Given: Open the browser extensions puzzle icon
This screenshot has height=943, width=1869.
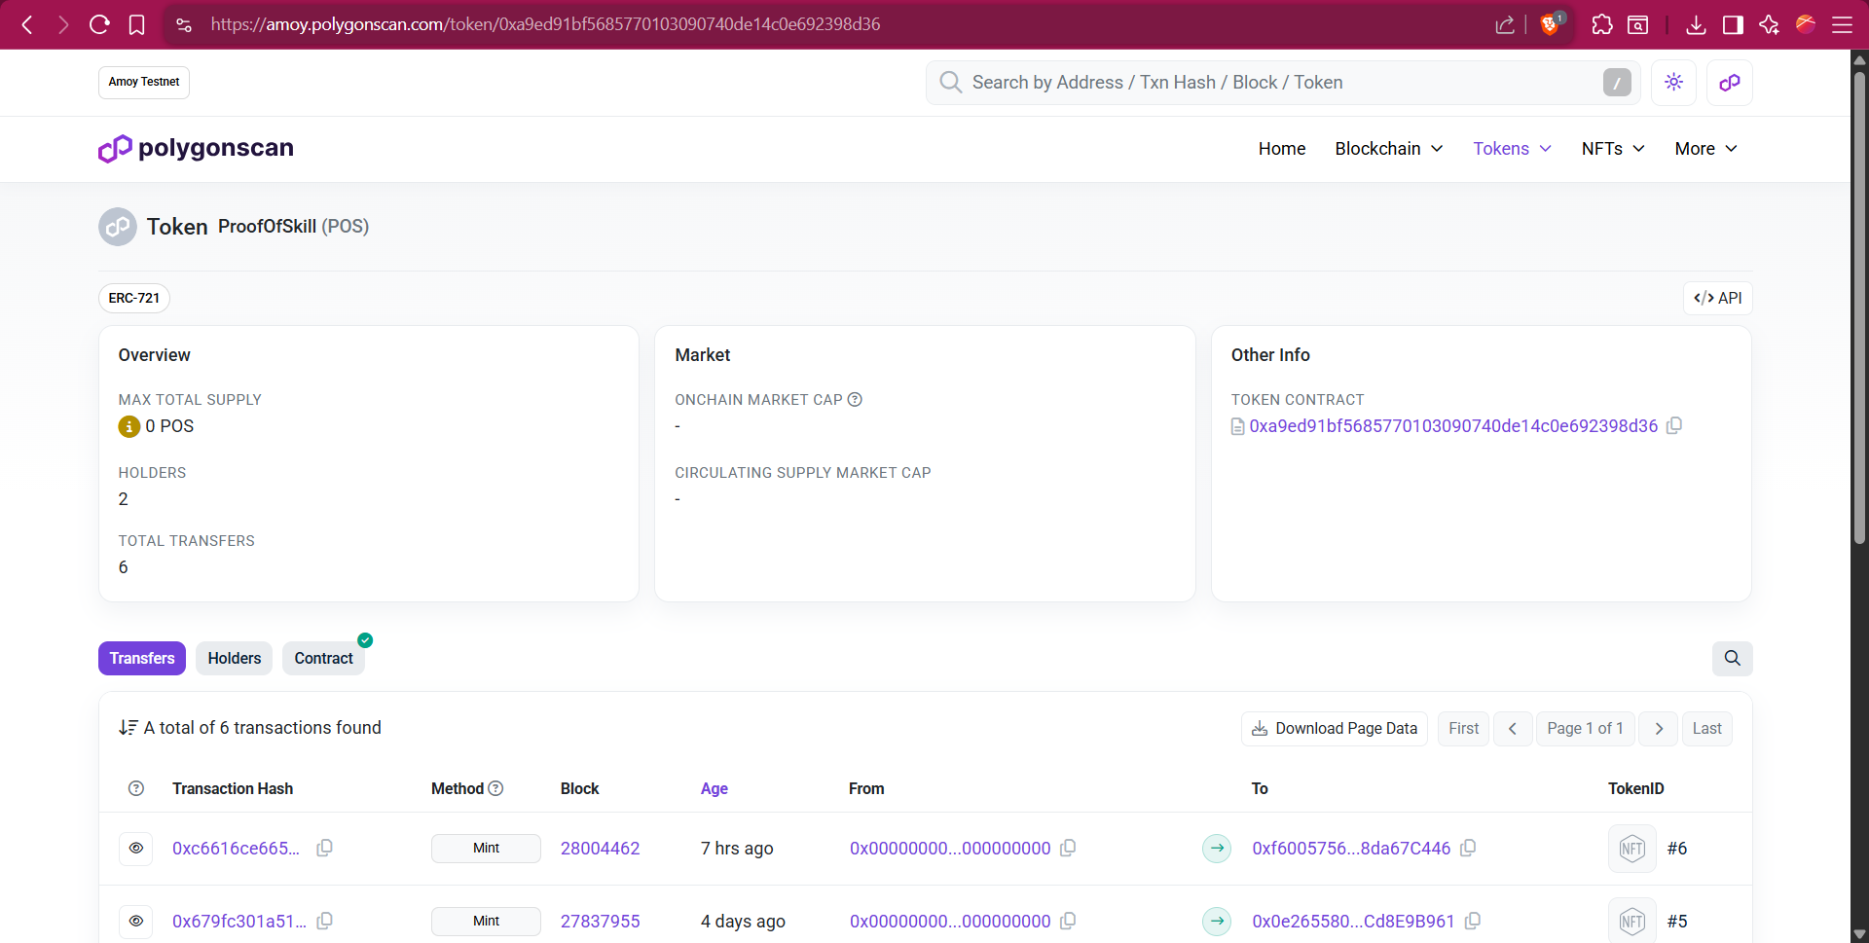Looking at the screenshot, I should click(x=1602, y=24).
